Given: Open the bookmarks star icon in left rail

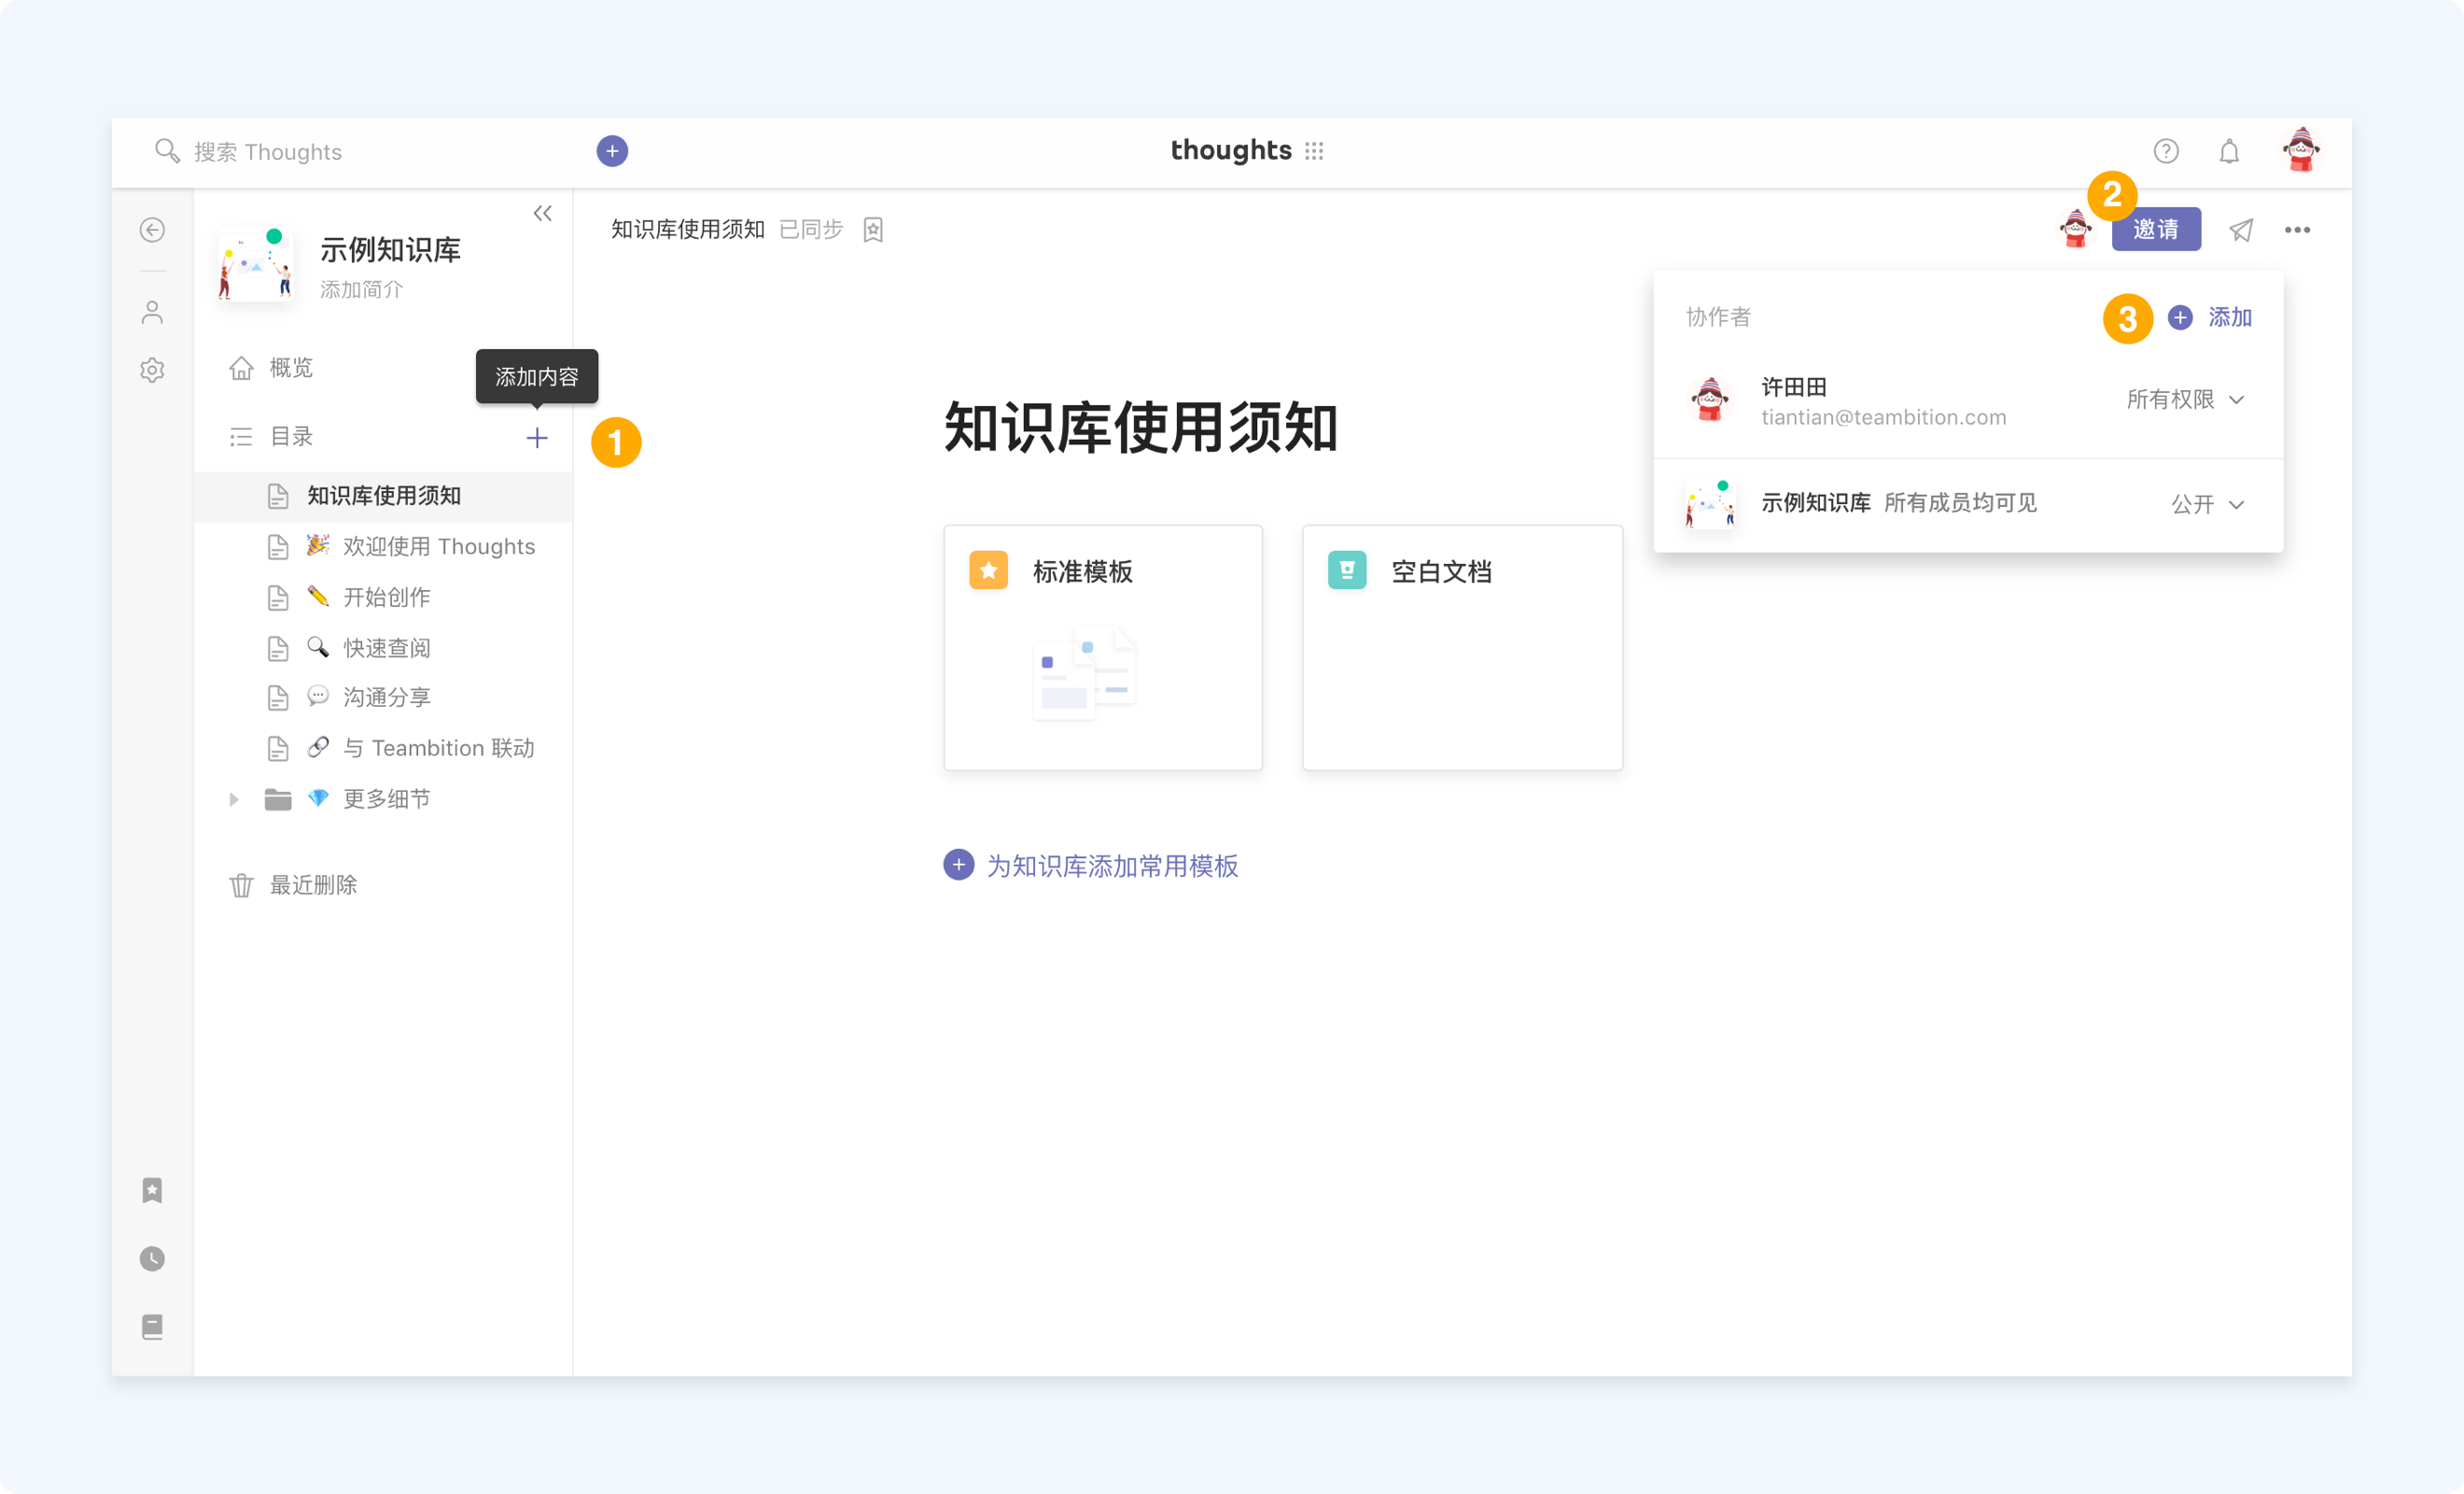Looking at the screenshot, I should coord(152,1190).
